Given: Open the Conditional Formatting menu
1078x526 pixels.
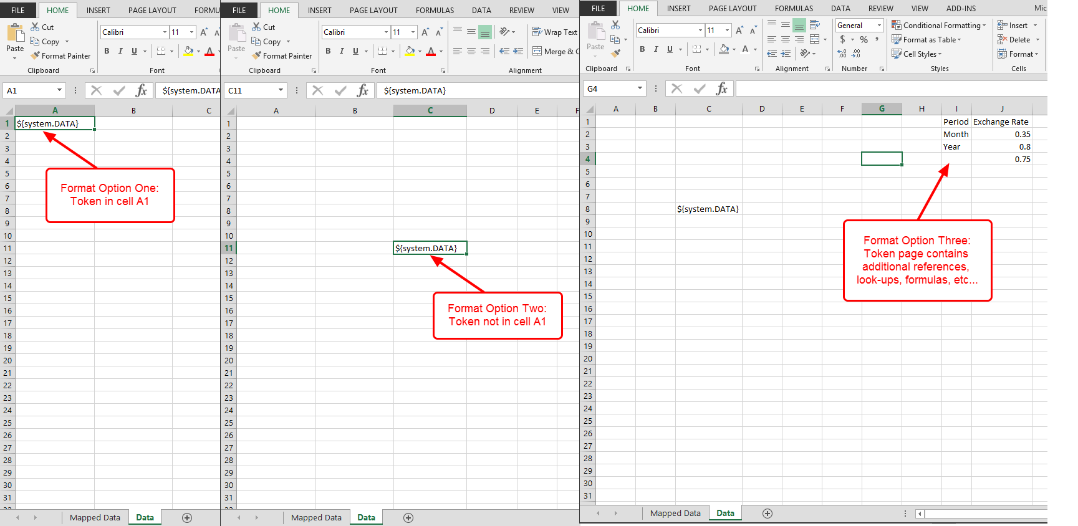Looking at the screenshot, I should (x=938, y=26).
